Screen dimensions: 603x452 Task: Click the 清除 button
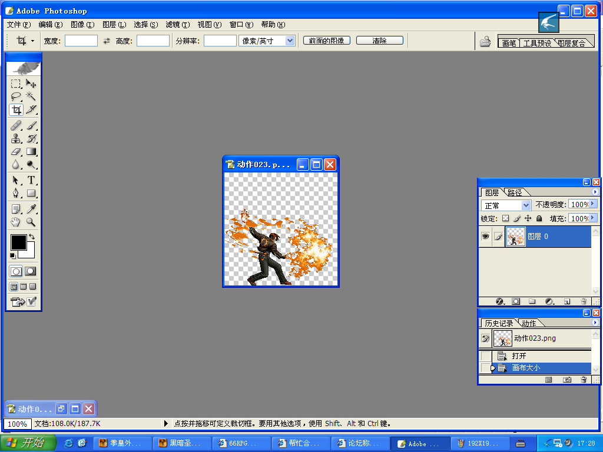pos(380,41)
